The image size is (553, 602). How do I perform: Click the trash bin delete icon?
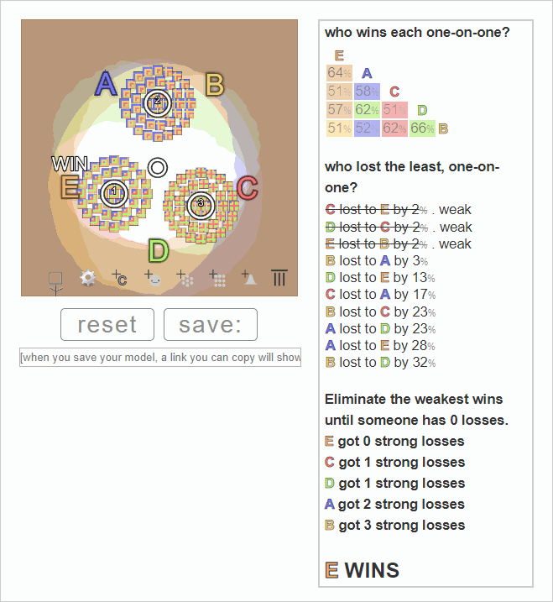click(x=279, y=278)
